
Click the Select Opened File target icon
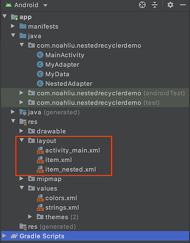(142, 5)
